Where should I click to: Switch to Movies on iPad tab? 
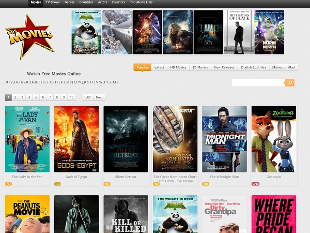pyautogui.click(x=283, y=67)
